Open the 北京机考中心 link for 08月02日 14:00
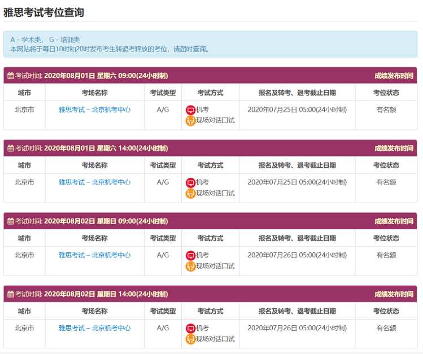The width and height of the screenshot is (423, 354). point(94,328)
